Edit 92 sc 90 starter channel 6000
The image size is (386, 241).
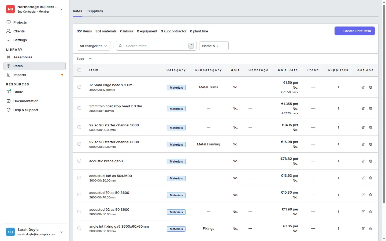click(363, 144)
